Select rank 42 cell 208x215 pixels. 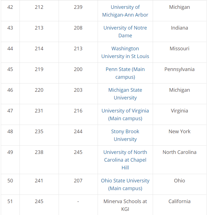(x=10, y=11)
